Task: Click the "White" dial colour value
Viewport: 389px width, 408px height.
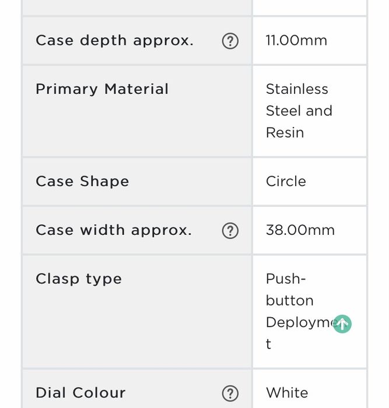Action: point(287,393)
